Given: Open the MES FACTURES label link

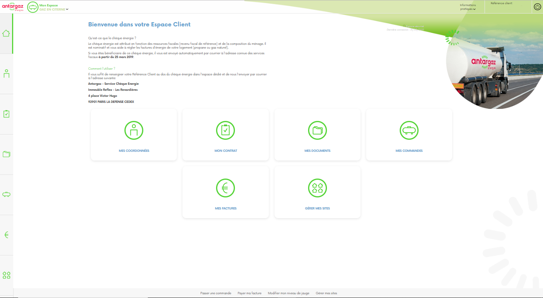Looking at the screenshot, I should (225, 208).
